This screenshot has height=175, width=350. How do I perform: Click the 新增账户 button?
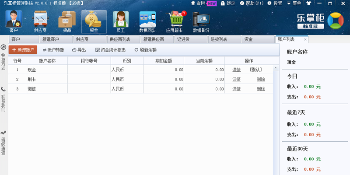coord(23,50)
